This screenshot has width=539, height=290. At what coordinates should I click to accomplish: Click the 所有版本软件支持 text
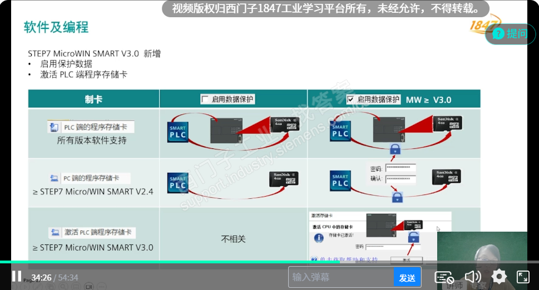coord(92,141)
